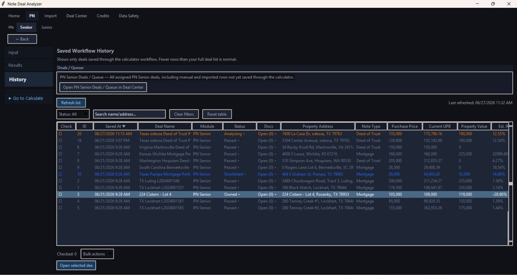Click the Check column header
This screenshot has width=517, height=275.
pos(66,126)
